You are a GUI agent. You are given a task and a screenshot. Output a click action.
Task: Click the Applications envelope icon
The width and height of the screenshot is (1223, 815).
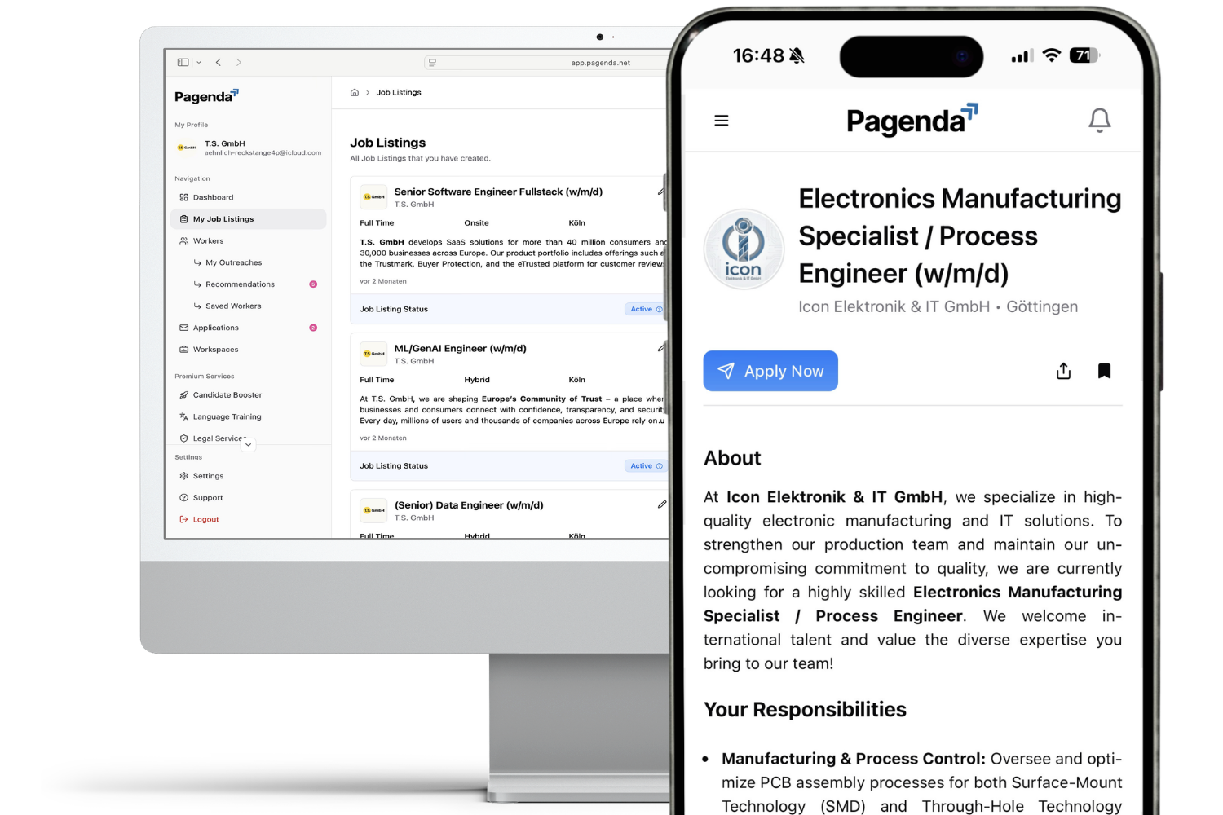coord(183,328)
